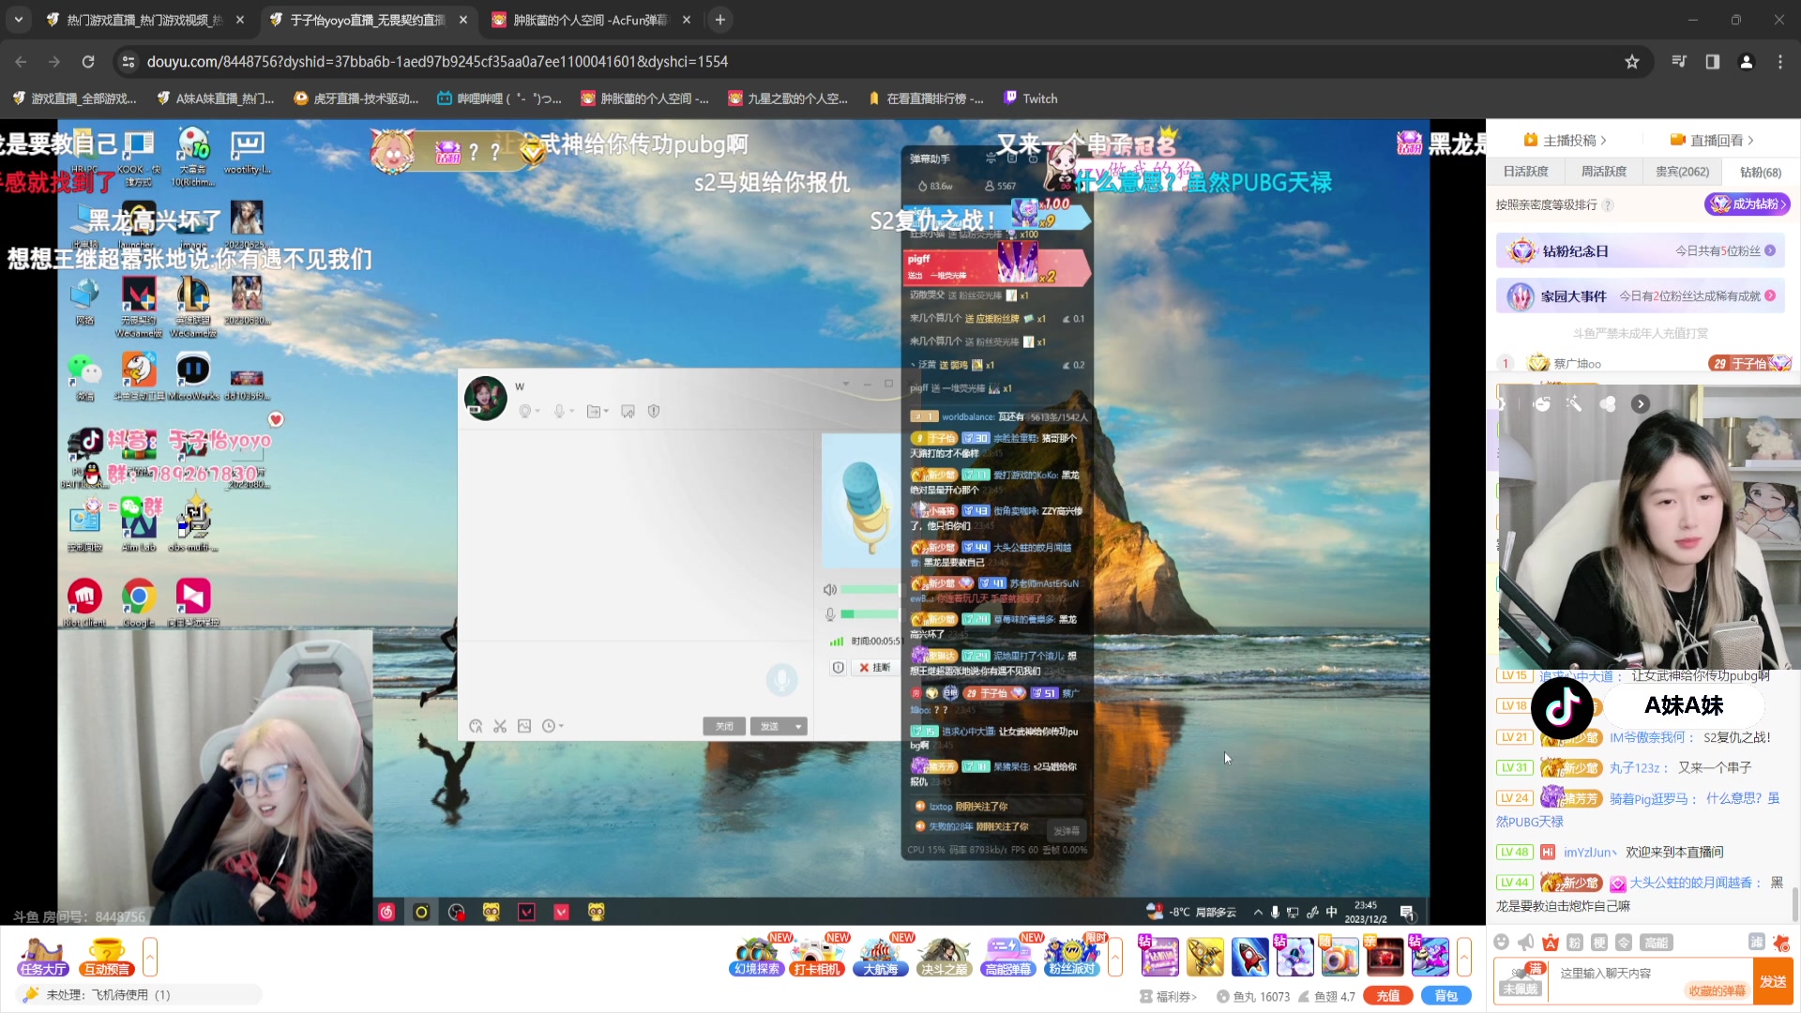Select the gold rocket gift
The width and height of the screenshot is (1801, 1013).
click(1204, 957)
